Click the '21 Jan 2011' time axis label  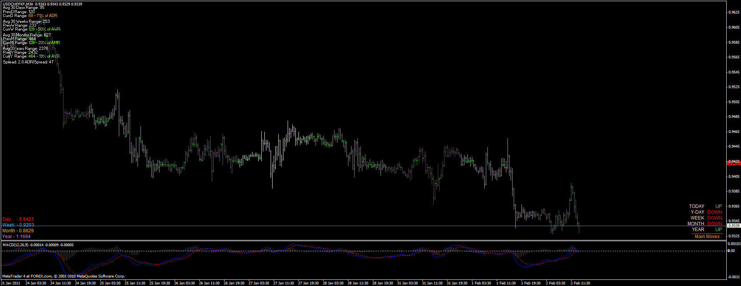10,283
